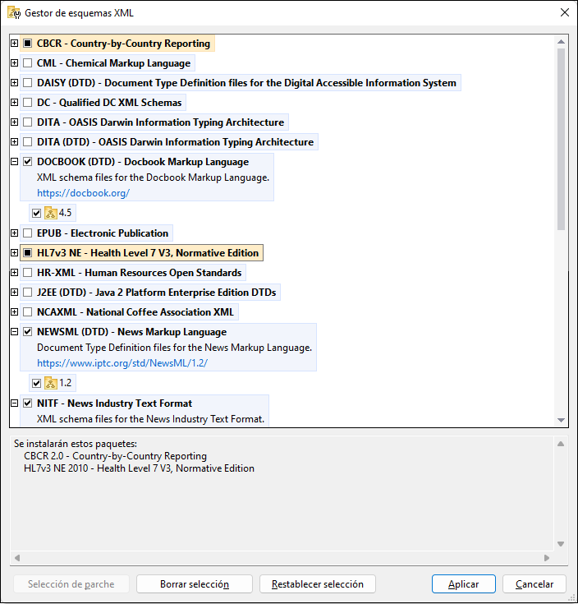Screen dimensions: 578x604
Task: Toggle the CBCR Country-by-Country Reporting checkbox
Action: coord(28,44)
